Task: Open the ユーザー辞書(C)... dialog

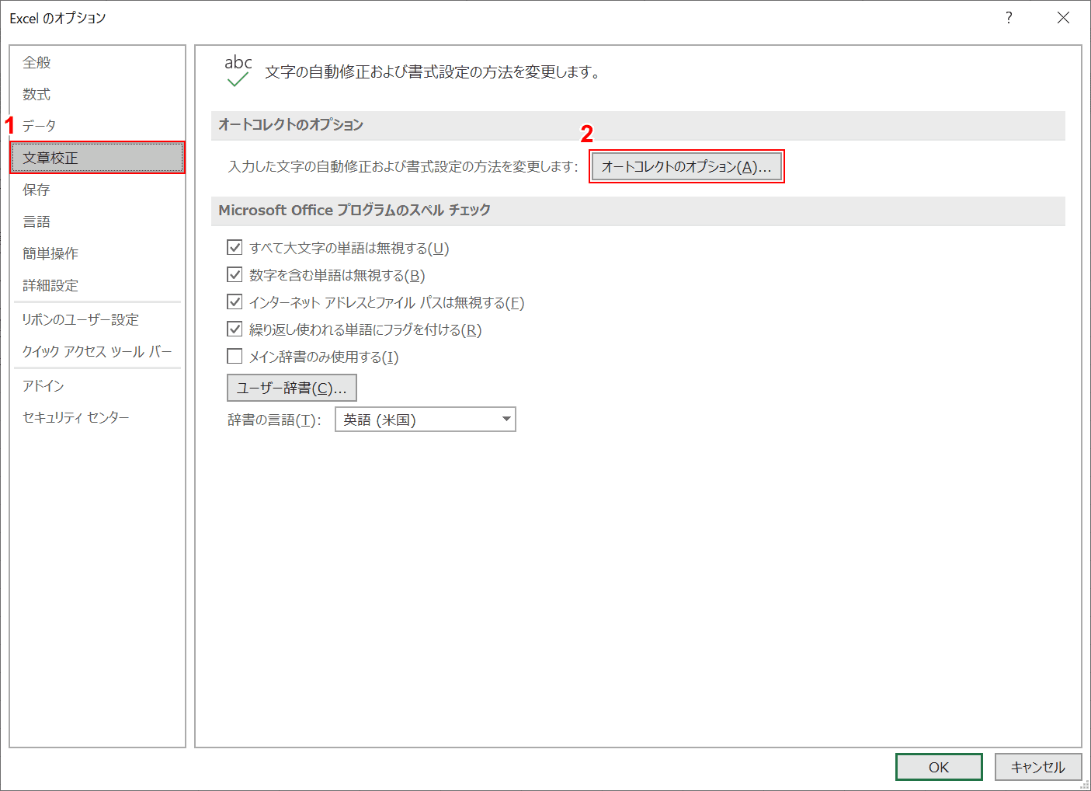Action: [292, 388]
